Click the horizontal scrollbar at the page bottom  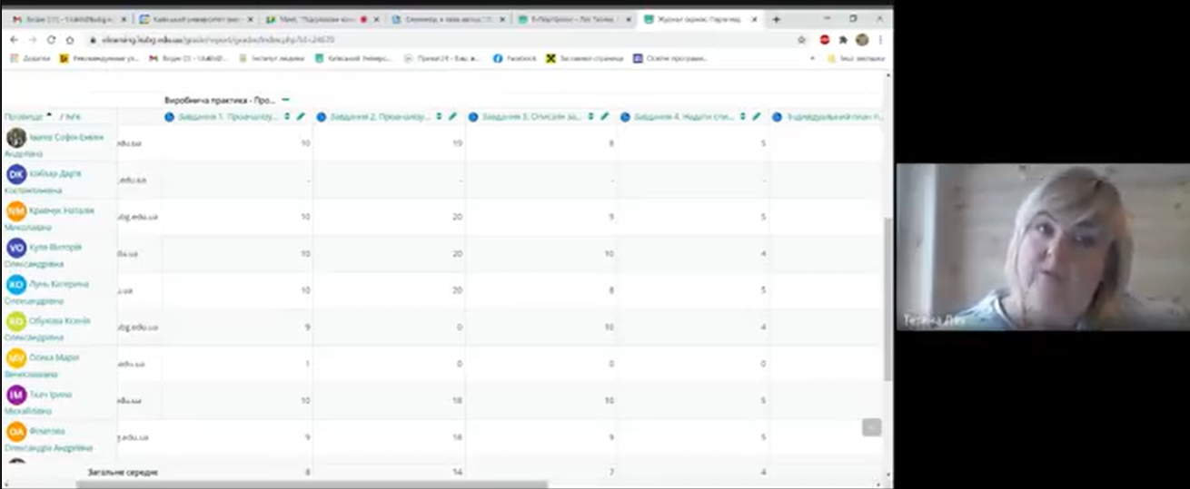309,484
